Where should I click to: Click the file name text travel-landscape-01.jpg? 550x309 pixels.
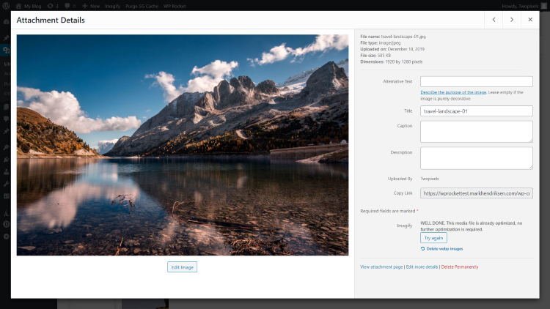403,37
